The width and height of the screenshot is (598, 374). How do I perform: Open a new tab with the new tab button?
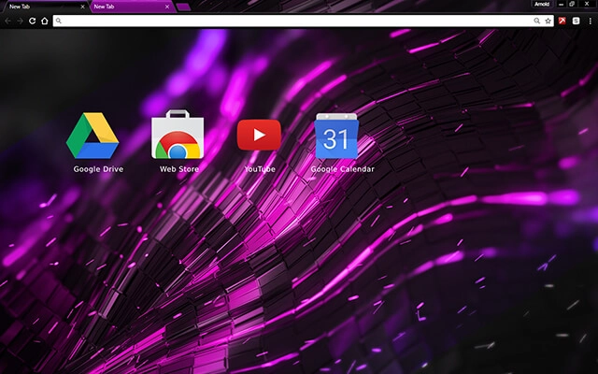coord(183,7)
